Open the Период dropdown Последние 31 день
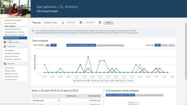 [53, 23]
